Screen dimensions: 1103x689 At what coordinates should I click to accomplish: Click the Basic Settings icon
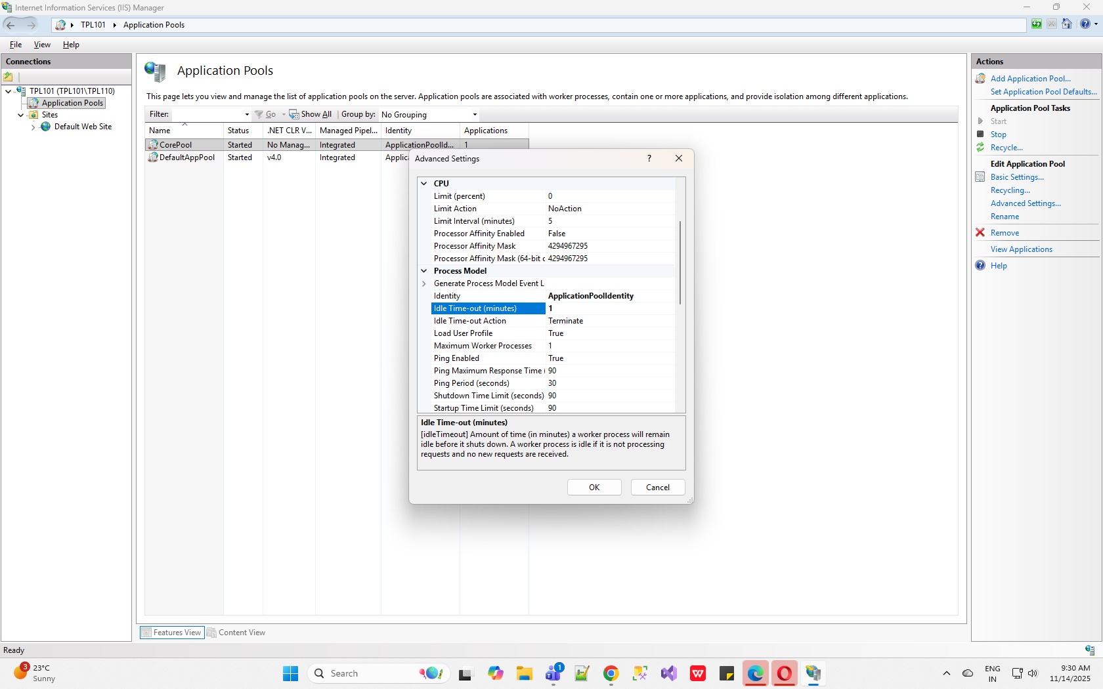(980, 177)
